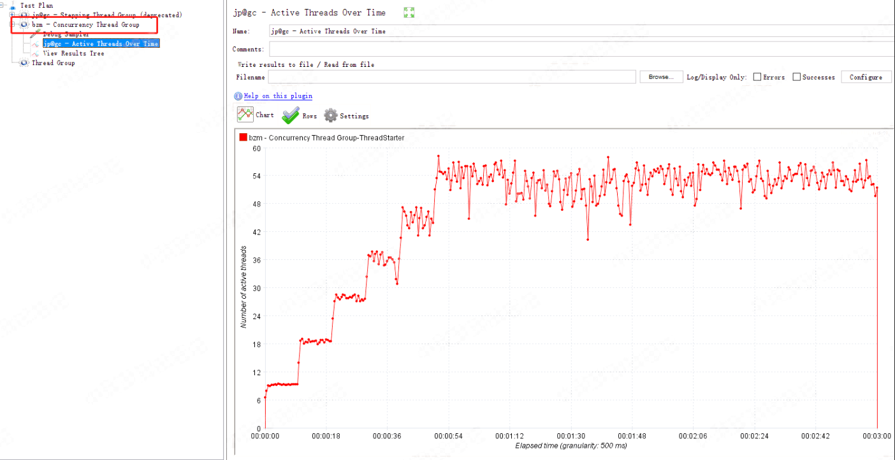The image size is (895, 460).
Task: Select the View Results Tree item
Action: click(73, 53)
